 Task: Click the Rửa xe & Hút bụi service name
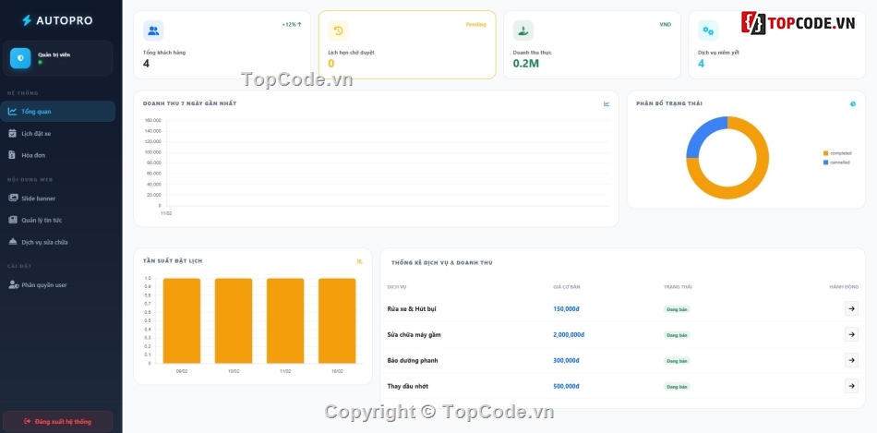pyautogui.click(x=414, y=308)
